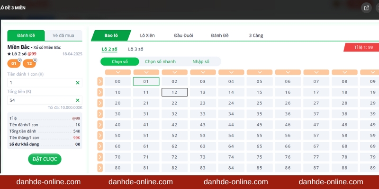Clear the 'Tổng tiền' field X icon
This screenshot has width=379, height=189.
(x=78, y=100)
